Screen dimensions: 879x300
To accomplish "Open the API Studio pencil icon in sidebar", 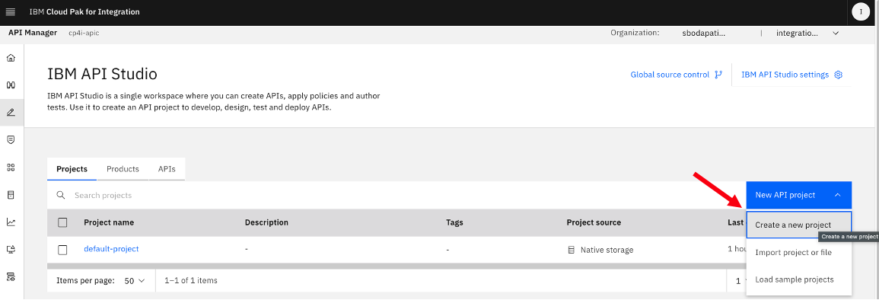I will pyautogui.click(x=11, y=112).
